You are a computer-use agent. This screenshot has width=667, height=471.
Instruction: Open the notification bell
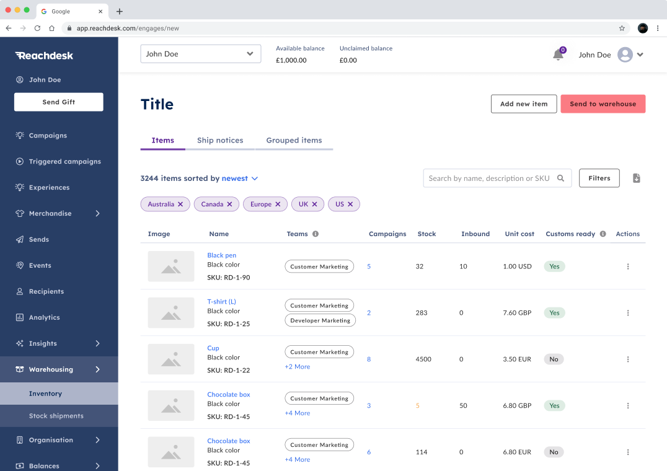tap(557, 55)
